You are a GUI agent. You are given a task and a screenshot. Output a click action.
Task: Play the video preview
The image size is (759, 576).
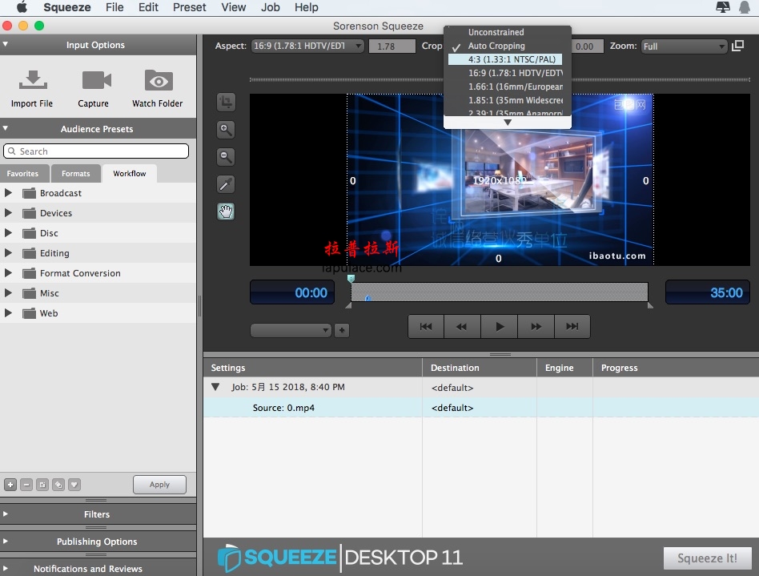[x=499, y=327]
